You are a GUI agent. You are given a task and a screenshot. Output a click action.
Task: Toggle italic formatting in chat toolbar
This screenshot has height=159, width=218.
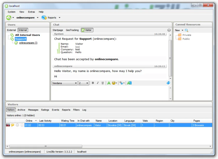pos(98,83)
